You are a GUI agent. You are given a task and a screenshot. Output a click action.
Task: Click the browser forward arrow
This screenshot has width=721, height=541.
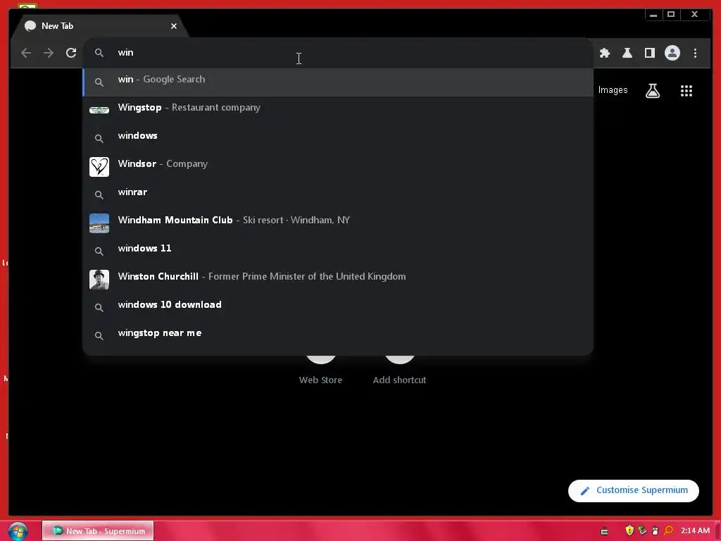click(49, 53)
